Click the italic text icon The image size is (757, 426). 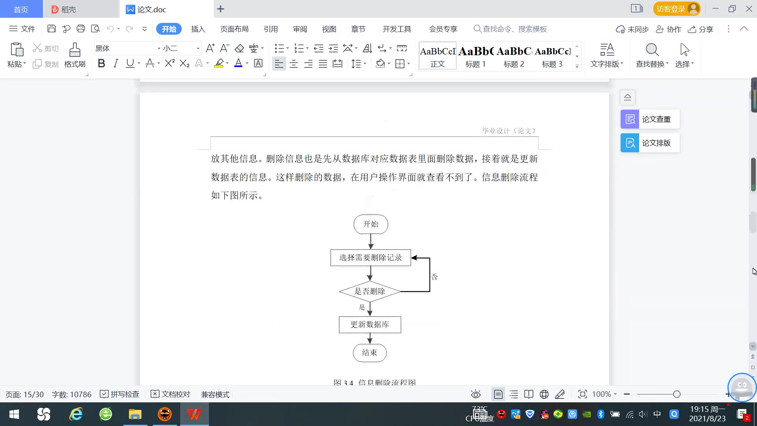point(116,64)
